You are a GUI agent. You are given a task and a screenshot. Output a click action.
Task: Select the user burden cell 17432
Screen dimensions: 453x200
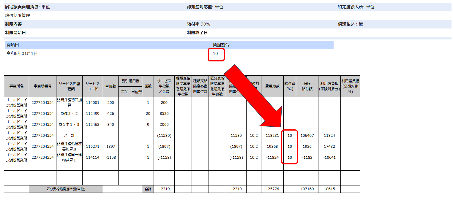tap(329, 147)
